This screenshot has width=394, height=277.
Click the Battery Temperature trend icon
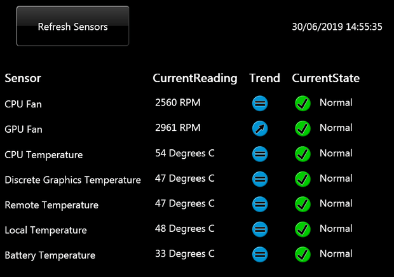point(260,255)
